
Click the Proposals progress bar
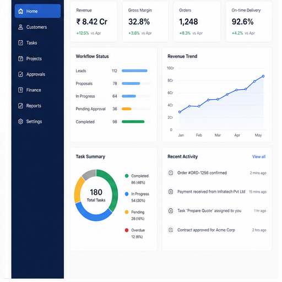click(x=136, y=83)
